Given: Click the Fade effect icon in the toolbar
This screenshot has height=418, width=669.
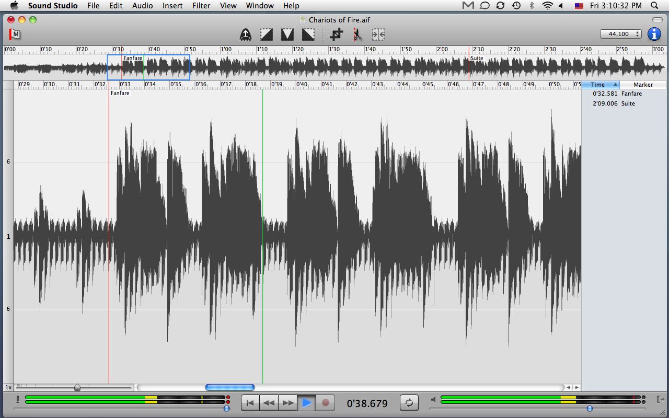Looking at the screenshot, I should (x=287, y=34).
